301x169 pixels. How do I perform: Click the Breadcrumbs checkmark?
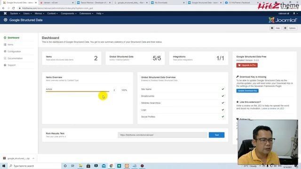coord(222,96)
